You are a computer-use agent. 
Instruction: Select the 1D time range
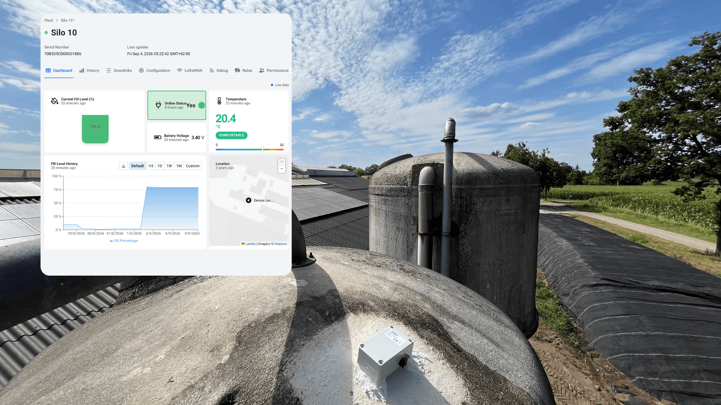coord(160,166)
